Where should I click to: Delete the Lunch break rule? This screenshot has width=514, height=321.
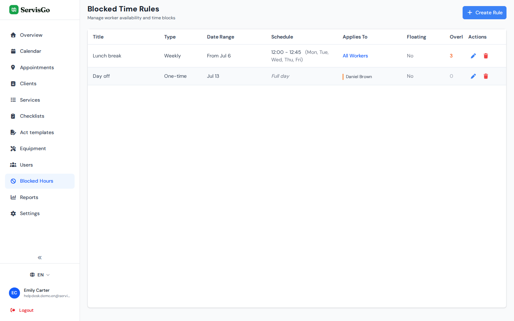[x=486, y=56]
